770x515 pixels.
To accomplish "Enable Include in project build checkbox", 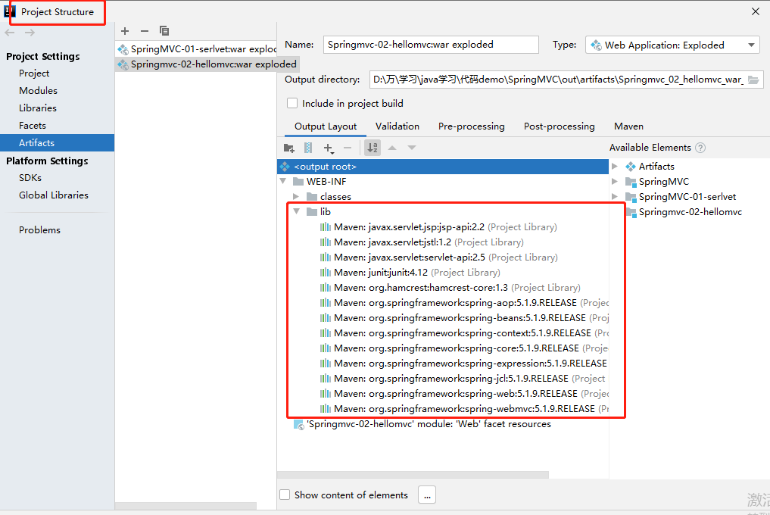I will coord(292,103).
